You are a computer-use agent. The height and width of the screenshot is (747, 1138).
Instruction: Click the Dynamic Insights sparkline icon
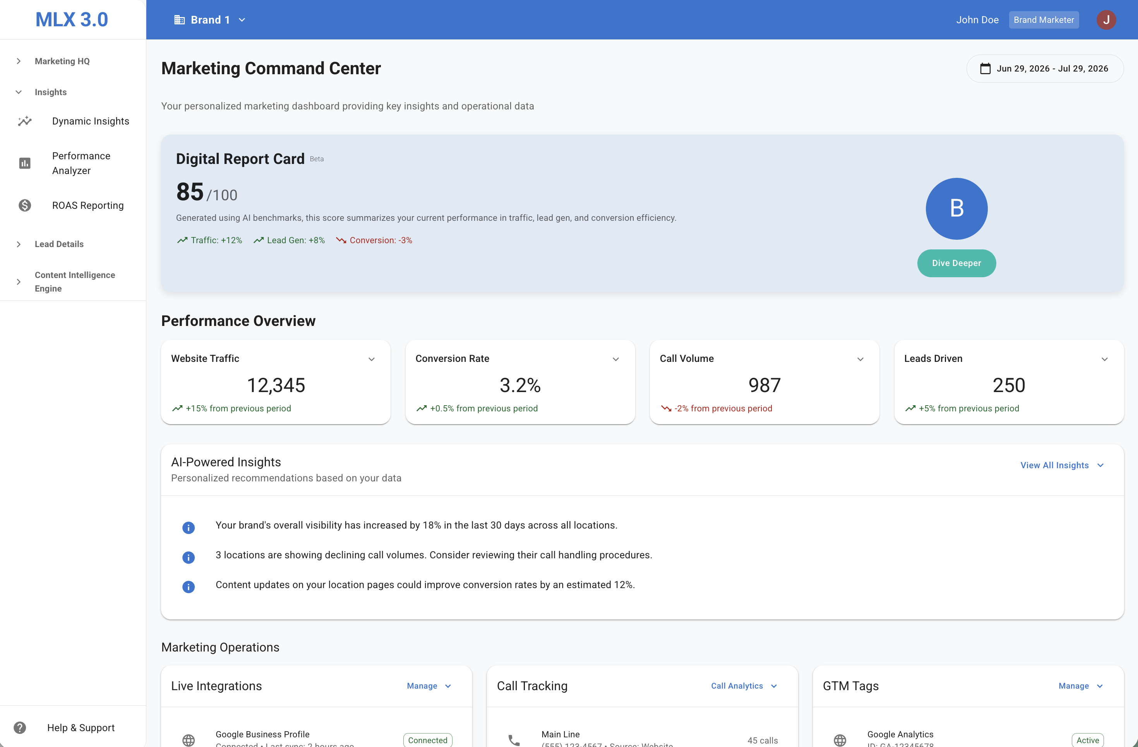25,121
